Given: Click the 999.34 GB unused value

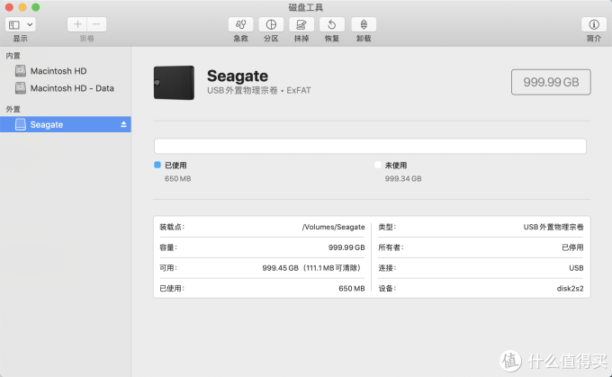Looking at the screenshot, I should (x=403, y=179).
